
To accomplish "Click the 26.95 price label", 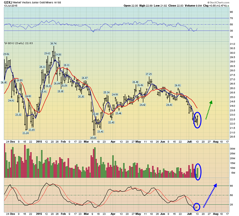I will coord(4,83).
